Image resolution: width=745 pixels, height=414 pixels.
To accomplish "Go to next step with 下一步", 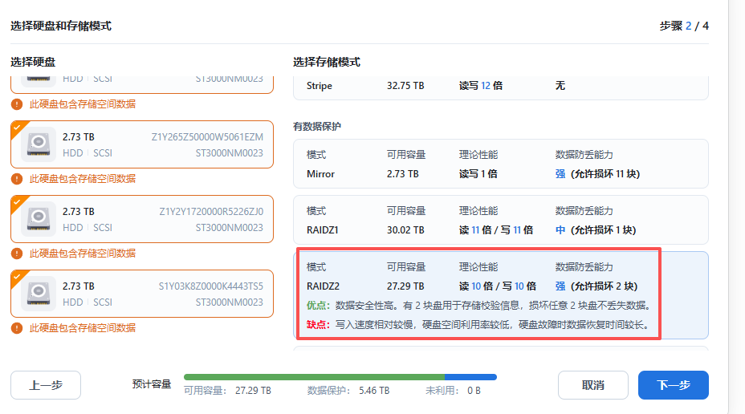I will [x=673, y=385].
